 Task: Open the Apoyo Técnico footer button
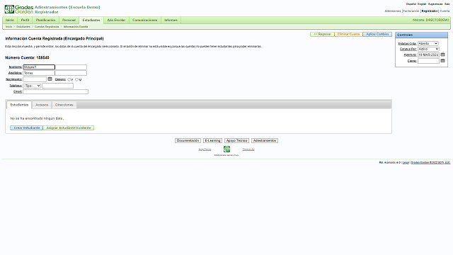click(x=236, y=140)
